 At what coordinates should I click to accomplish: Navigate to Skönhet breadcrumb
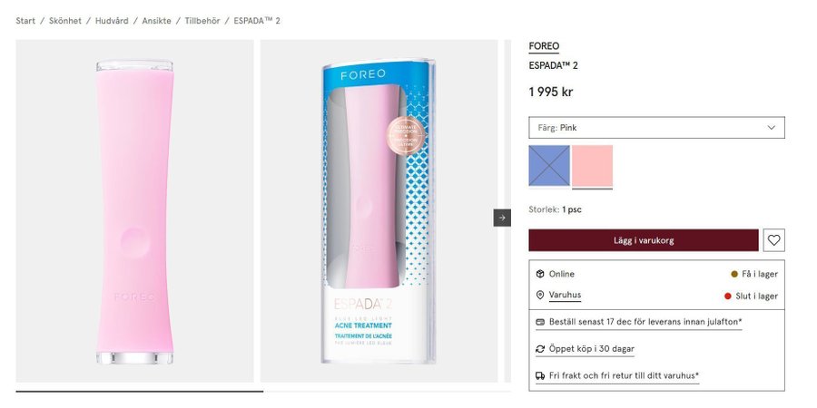point(65,21)
